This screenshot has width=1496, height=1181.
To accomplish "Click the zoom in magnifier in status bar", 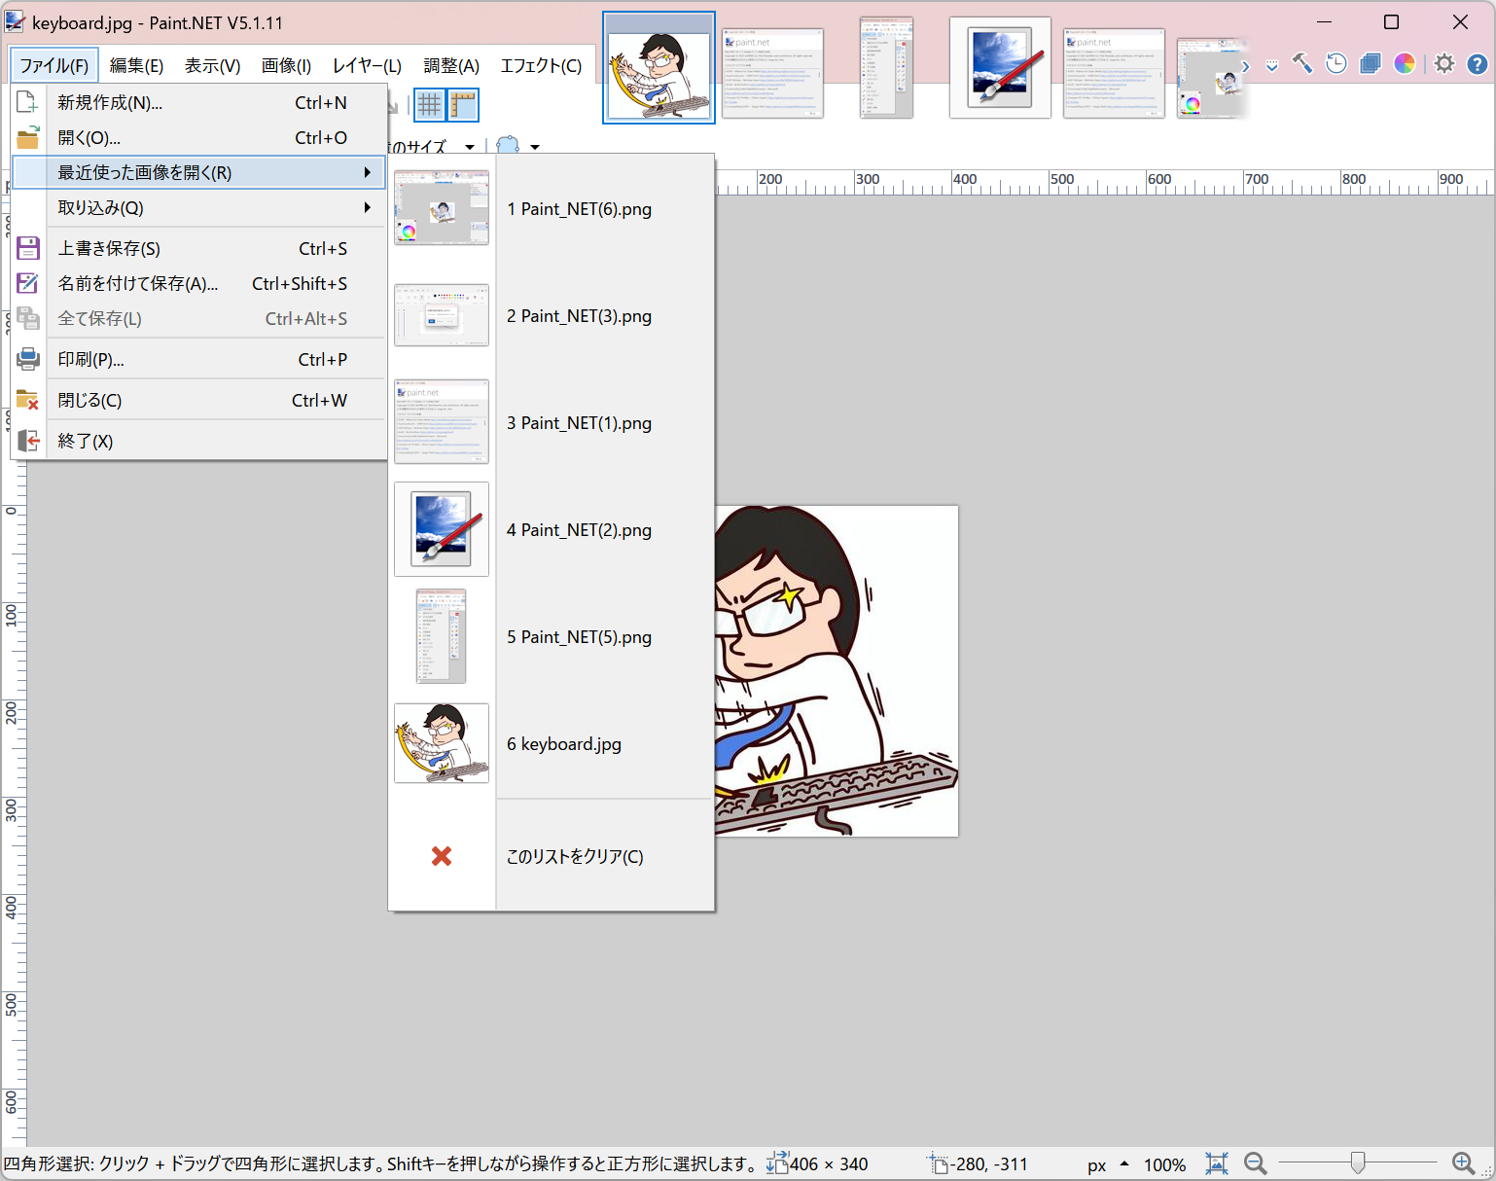I will [x=1463, y=1163].
